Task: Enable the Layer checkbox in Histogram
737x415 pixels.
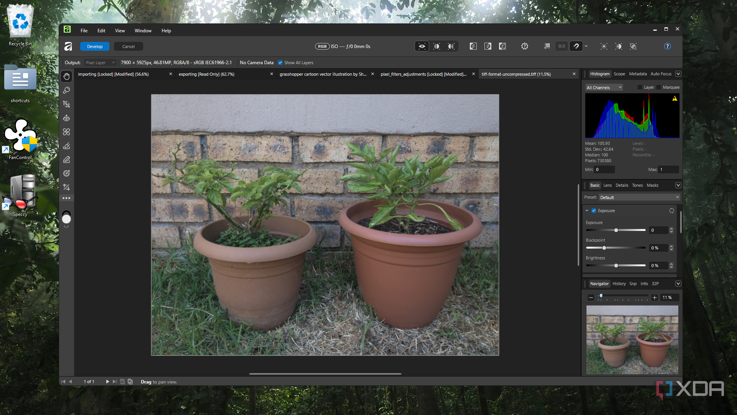Action: pos(640,88)
